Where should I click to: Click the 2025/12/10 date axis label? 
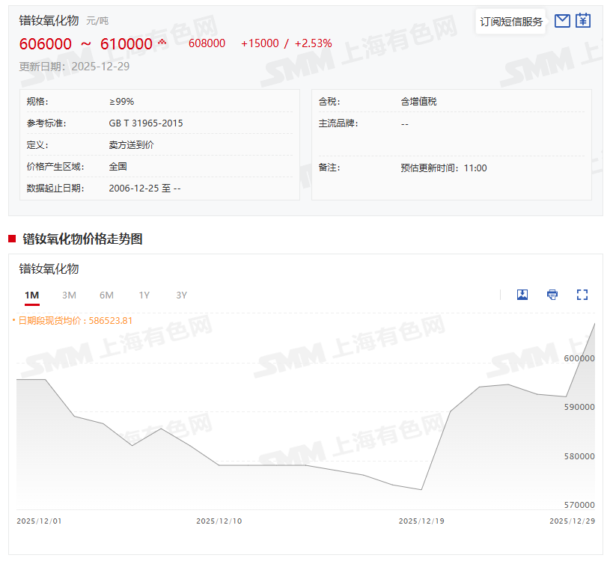219,521
